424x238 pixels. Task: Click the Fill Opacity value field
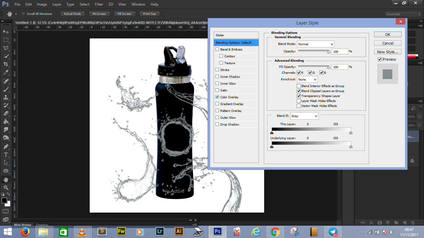(340, 67)
